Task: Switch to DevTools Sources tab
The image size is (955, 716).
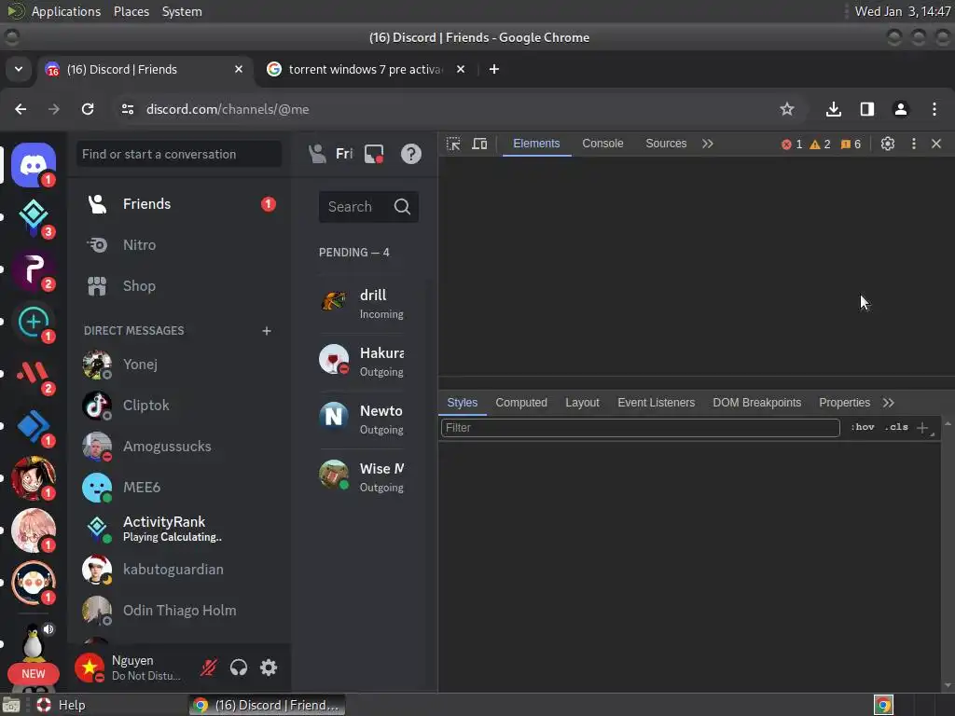Action: pos(666,144)
